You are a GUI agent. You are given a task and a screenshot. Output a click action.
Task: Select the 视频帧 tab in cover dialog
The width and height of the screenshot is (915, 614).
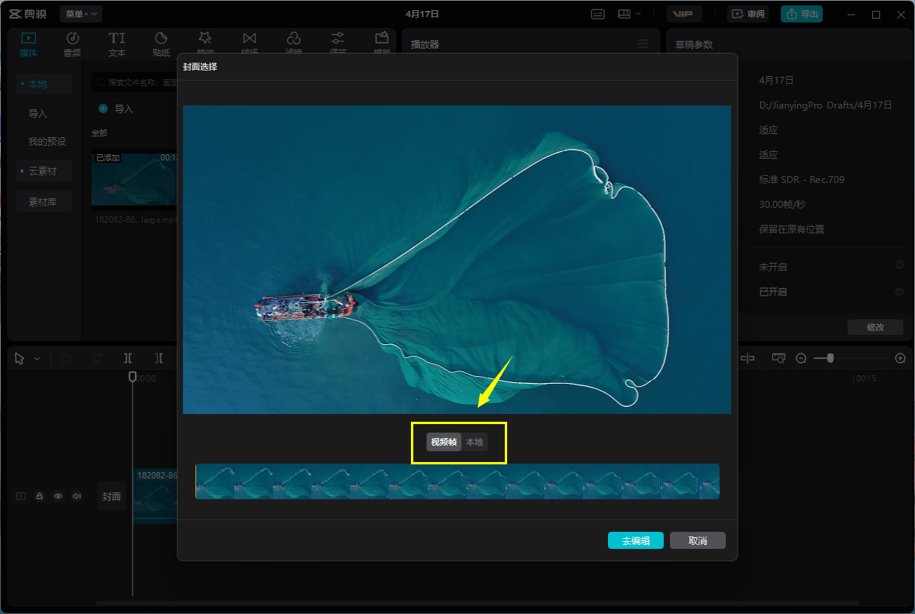[444, 442]
